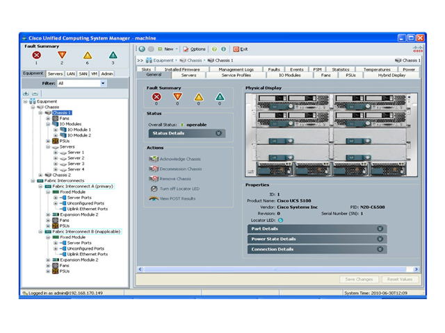Click the grey Forward navigation button in toolbar

pyautogui.click(x=151, y=49)
